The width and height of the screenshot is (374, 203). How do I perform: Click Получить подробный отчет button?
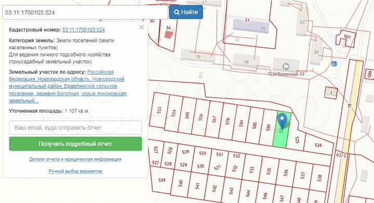click(75, 144)
